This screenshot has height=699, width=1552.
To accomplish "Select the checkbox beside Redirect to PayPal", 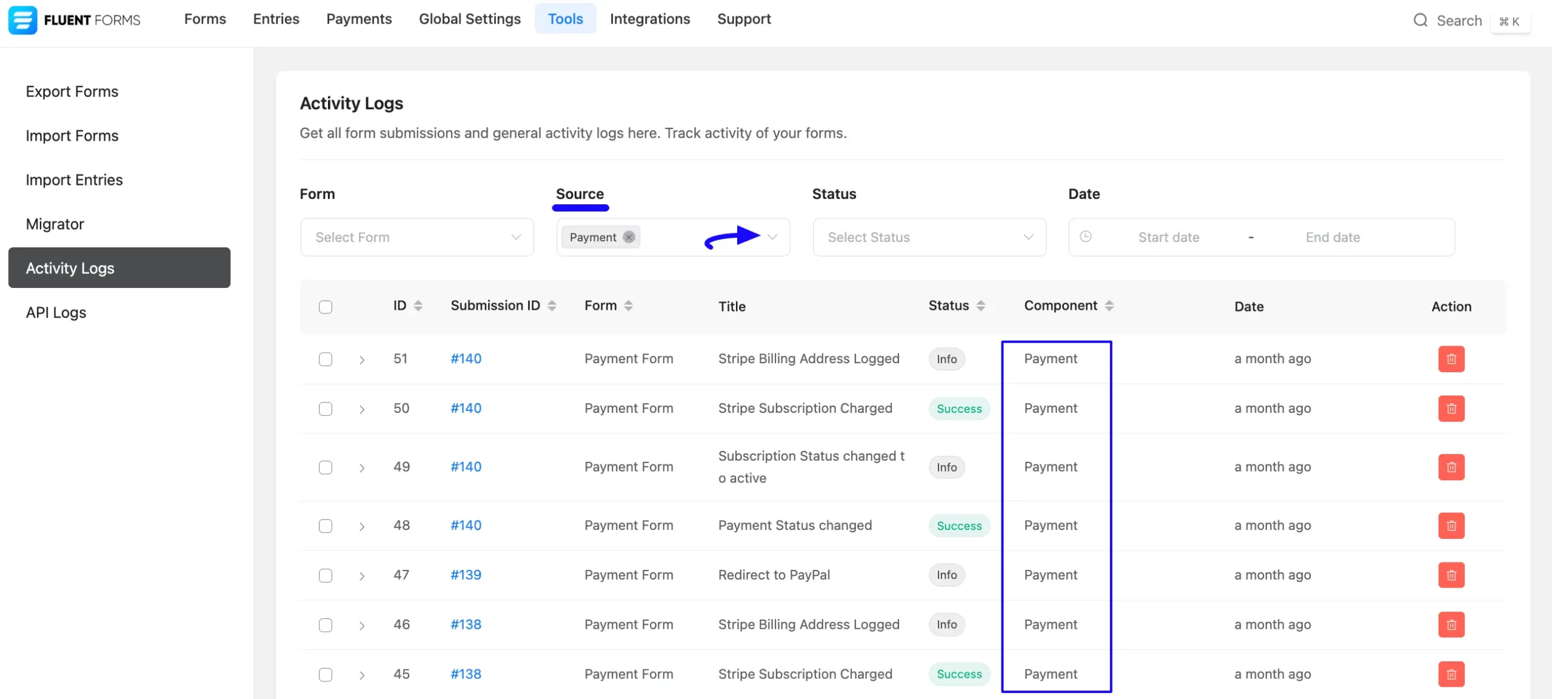I will click(x=326, y=575).
